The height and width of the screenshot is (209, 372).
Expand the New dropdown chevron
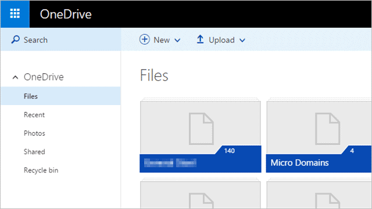(x=177, y=41)
